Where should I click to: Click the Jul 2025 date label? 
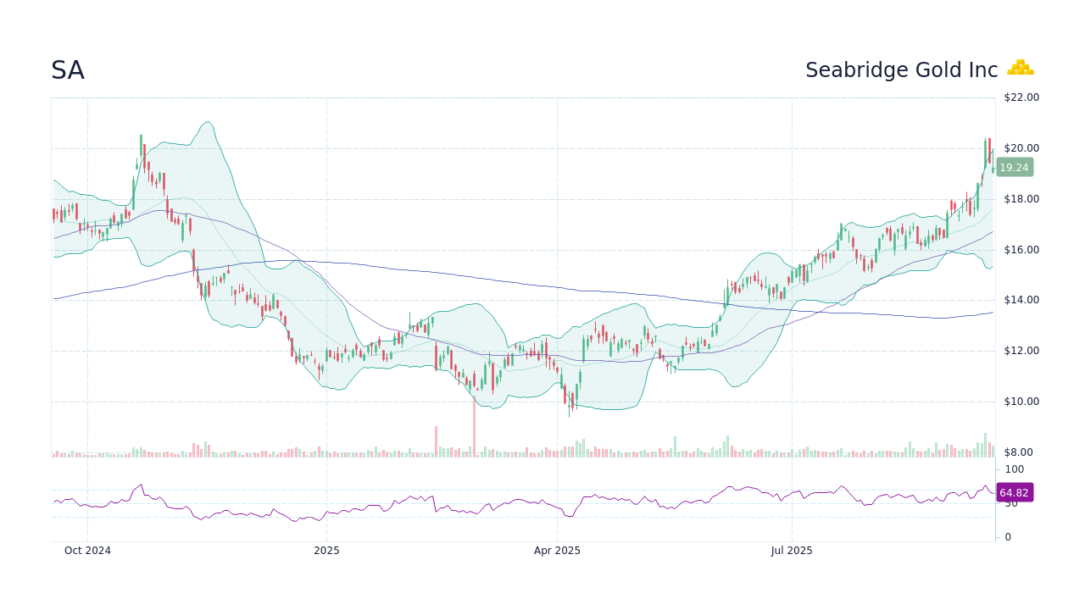(792, 551)
